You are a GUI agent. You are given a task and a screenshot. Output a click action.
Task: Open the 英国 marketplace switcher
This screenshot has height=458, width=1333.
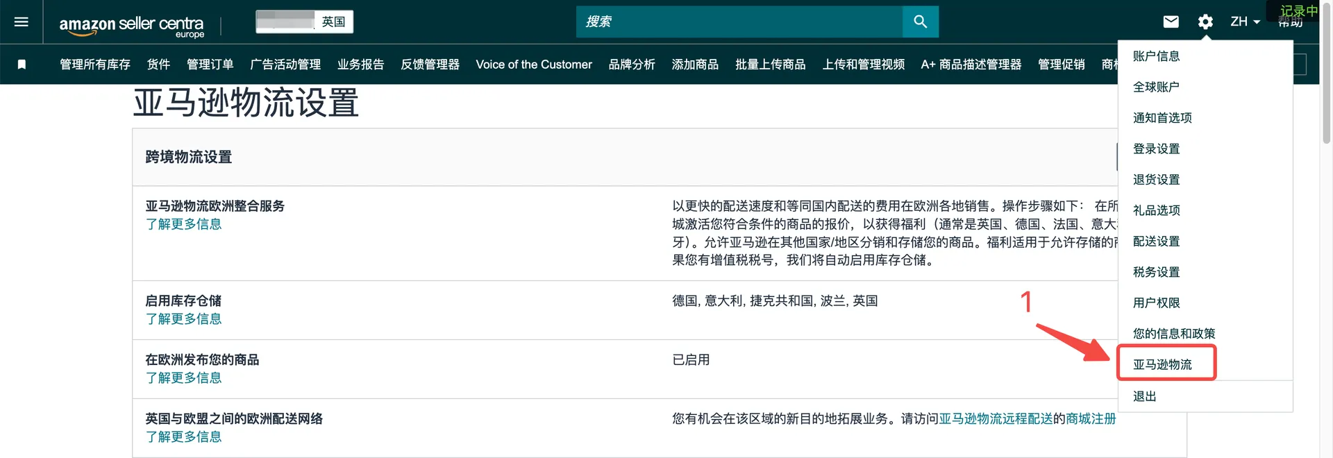click(x=305, y=22)
